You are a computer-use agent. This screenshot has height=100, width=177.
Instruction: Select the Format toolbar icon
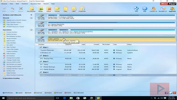57,9
